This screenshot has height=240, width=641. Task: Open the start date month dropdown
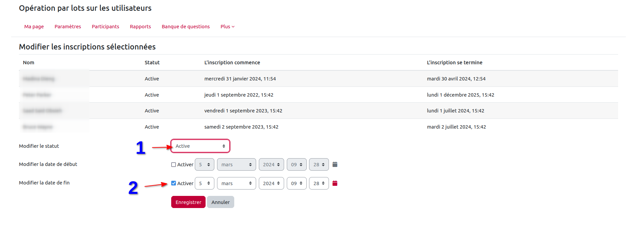click(x=236, y=165)
